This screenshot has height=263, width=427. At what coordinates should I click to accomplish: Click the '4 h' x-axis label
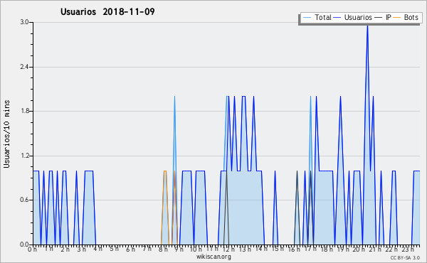point(98,249)
